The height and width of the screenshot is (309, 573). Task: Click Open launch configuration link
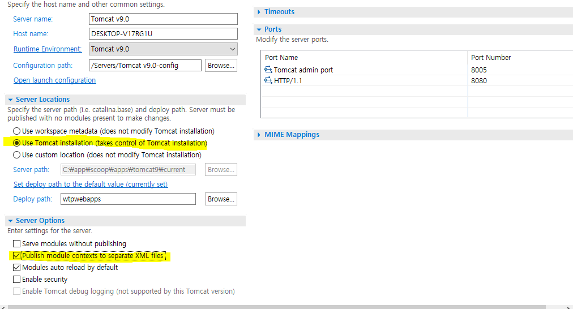pyautogui.click(x=55, y=80)
